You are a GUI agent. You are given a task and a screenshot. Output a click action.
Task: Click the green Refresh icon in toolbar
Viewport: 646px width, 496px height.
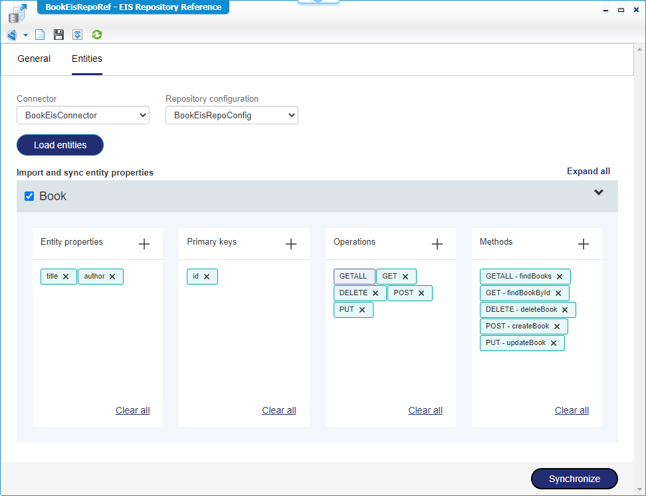point(97,35)
